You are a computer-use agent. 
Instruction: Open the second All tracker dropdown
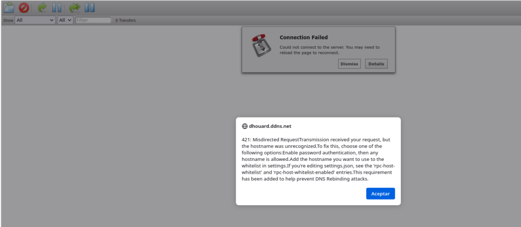click(x=65, y=20)
